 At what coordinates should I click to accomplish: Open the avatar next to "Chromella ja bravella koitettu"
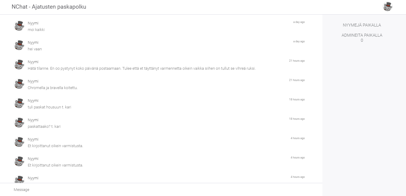click(x=19, y=84)
